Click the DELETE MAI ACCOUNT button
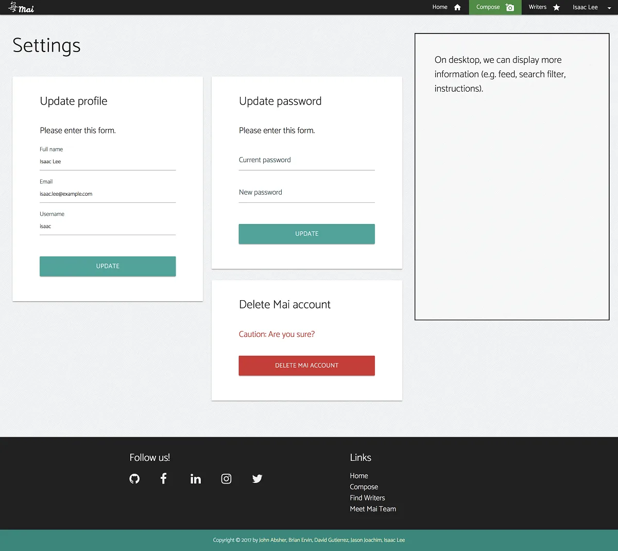The image size is (618, 551). [307, 366]
